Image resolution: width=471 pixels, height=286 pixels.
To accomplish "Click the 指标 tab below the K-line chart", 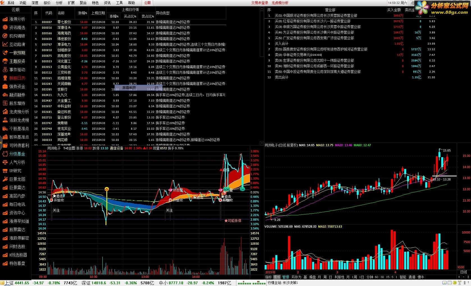I will point(269,277).
